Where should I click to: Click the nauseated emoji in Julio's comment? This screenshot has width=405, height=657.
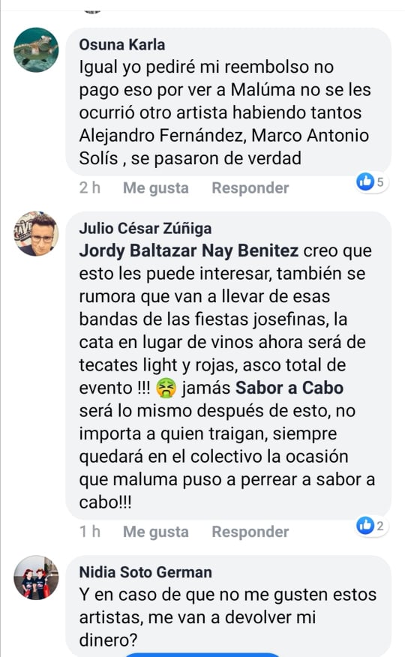pos(166,388)
